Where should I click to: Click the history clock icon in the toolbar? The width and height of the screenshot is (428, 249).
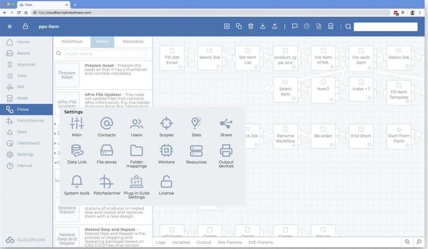coord(307,26)
